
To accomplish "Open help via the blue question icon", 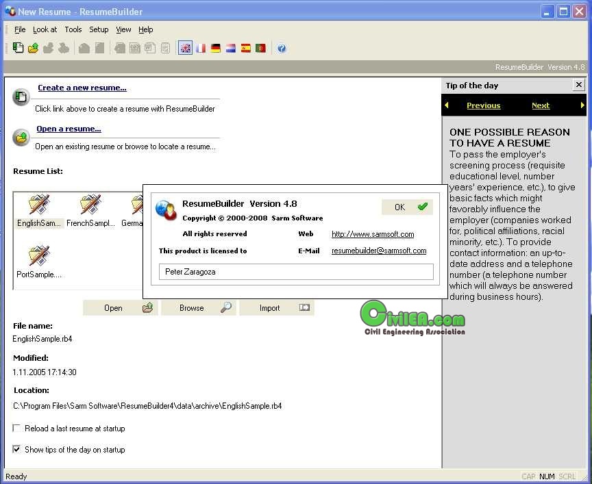I will pyautogui.click(x=282, y=48).
